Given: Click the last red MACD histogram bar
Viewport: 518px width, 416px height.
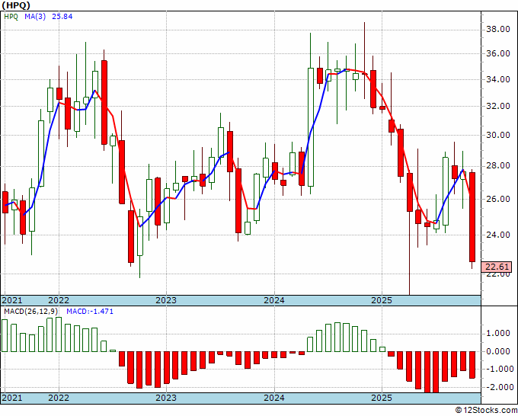Looking at the screenshot, I should pyautogui.click(x=472, y=365).
